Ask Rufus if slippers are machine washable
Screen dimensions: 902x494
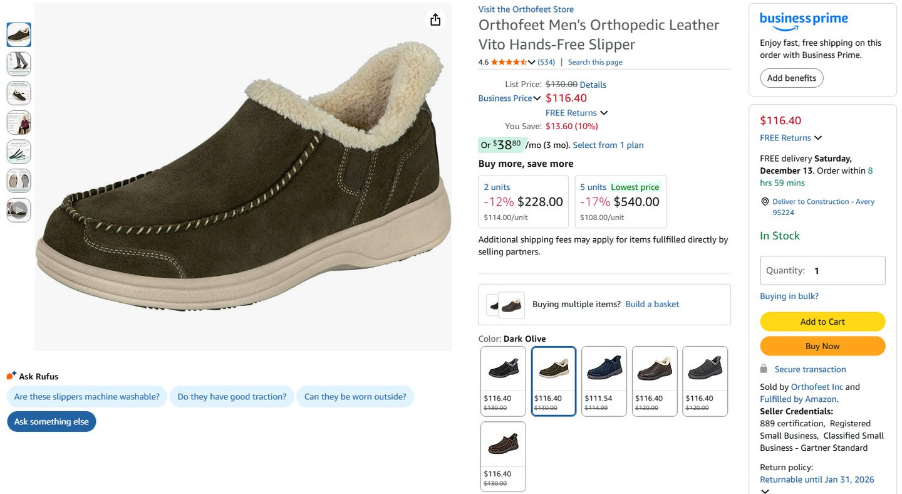coord(87,397)
